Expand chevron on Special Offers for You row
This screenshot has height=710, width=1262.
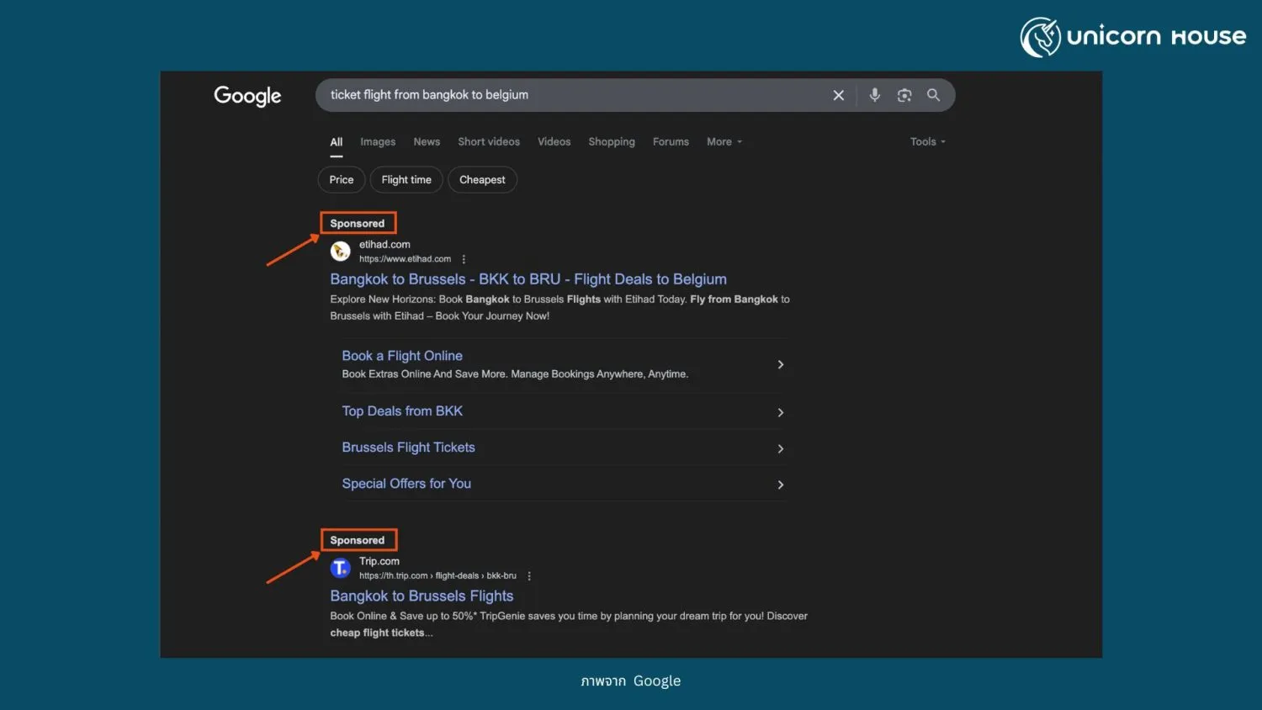click(x=781, y=485)
